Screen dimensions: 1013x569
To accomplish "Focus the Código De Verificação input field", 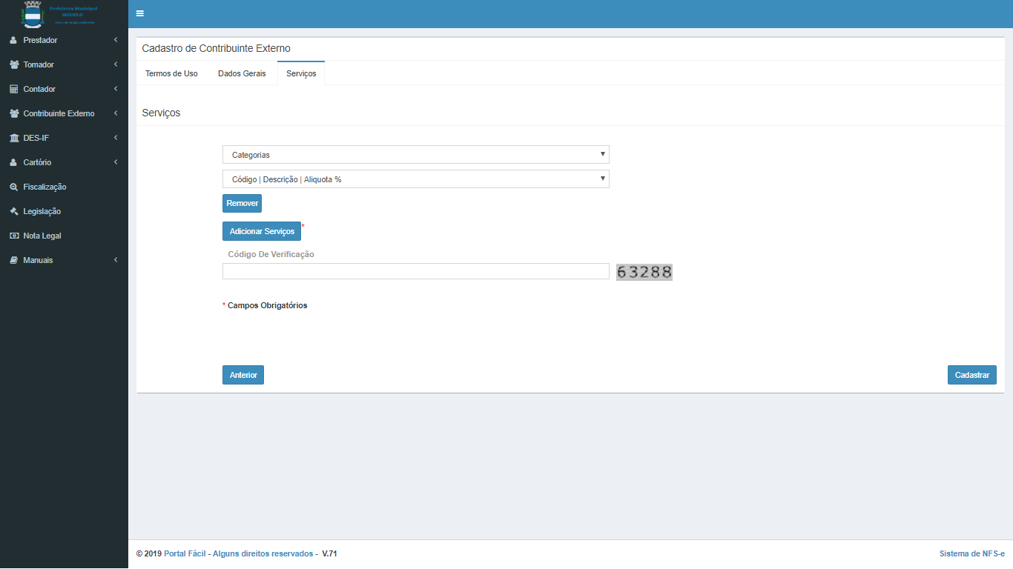I will (415, 271).
